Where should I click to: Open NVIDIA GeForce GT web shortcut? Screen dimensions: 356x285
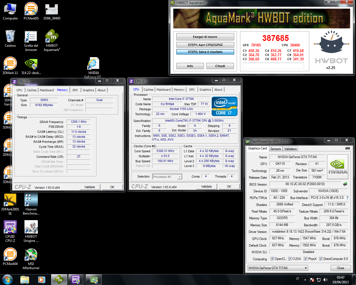coord(93,68)
